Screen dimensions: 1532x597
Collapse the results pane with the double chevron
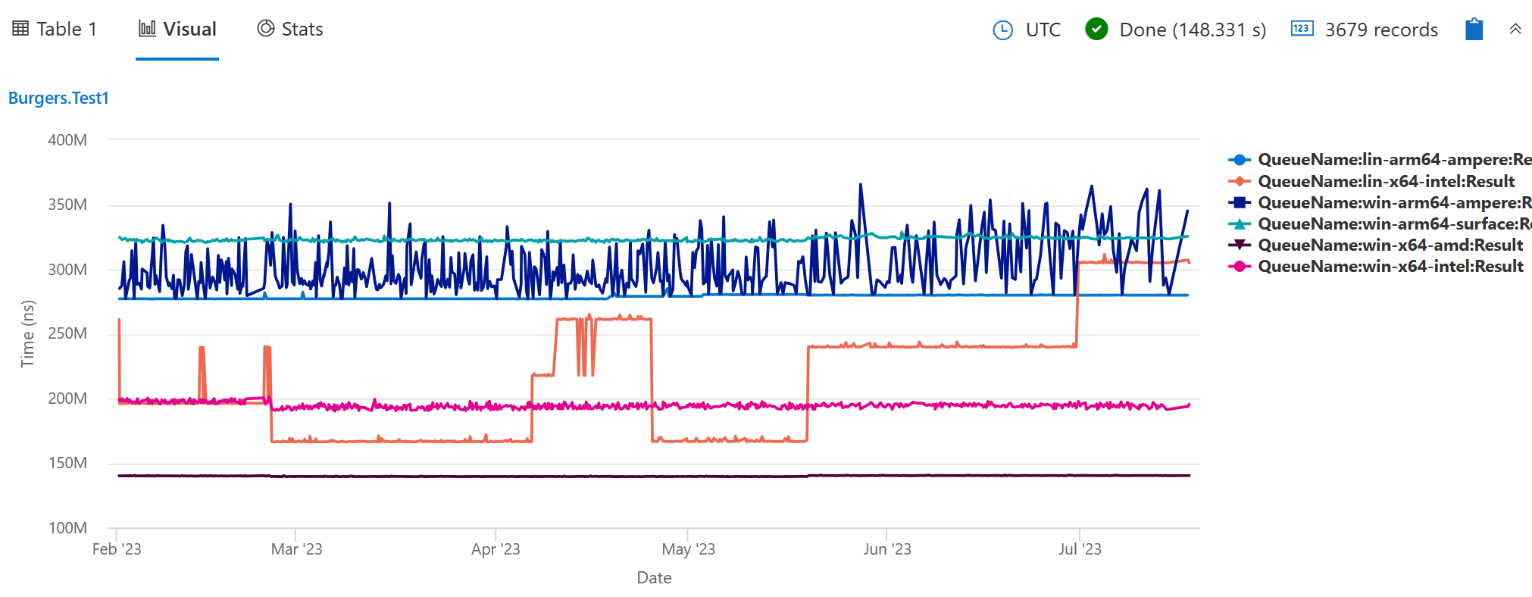click(1515, 29)
